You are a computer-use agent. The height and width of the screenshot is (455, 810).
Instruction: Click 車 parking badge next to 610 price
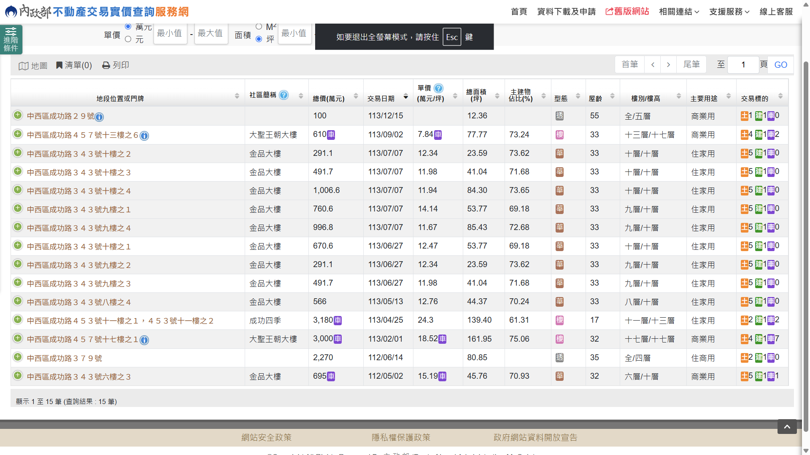pos(332,135)
